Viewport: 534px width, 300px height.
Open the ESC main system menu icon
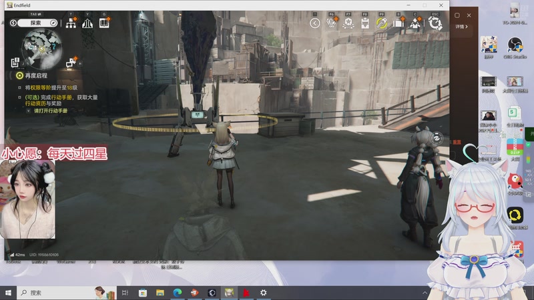pos(435,23)
